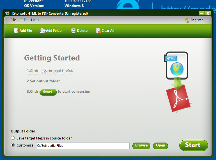The image size is (216, 160).
Task: Open the Edit menu
Action: [24, 20]
